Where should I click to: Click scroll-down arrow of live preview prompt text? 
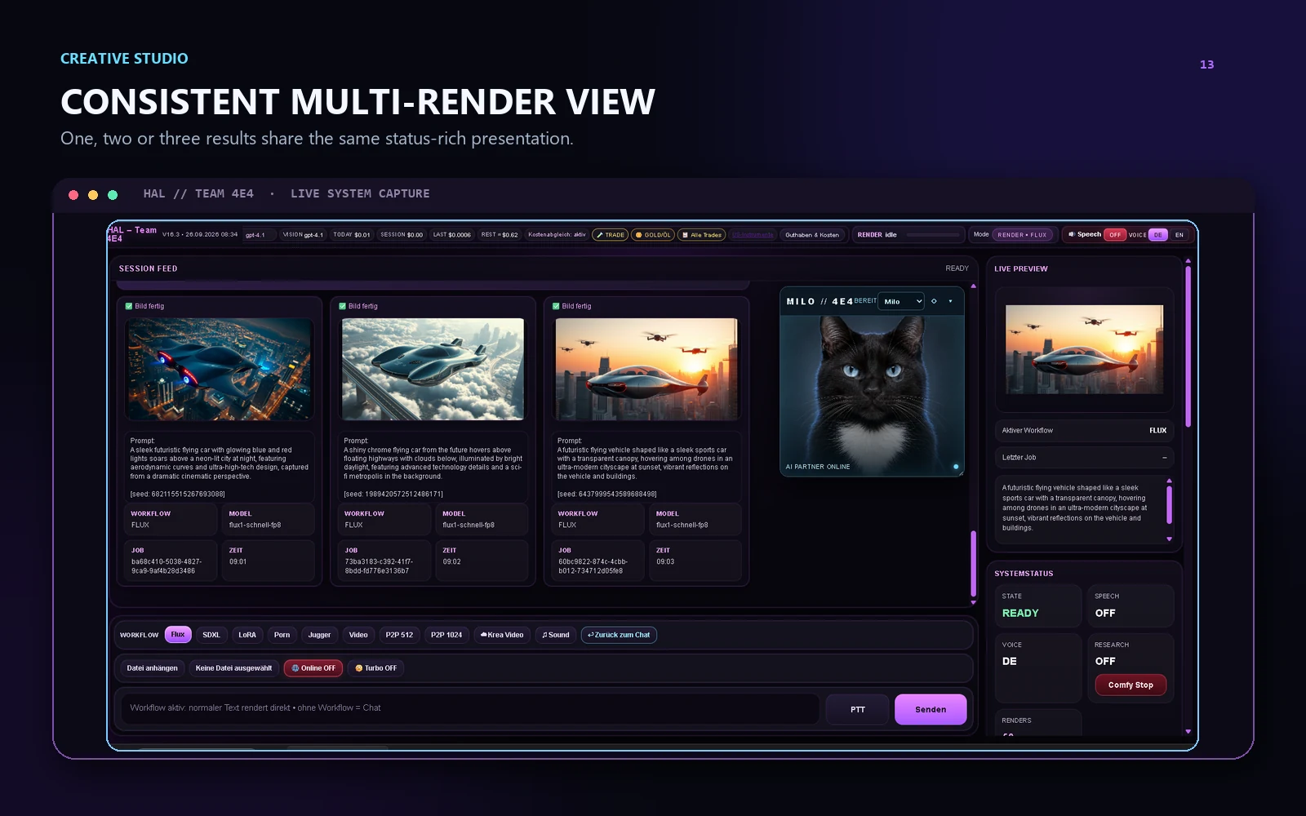1169,539
